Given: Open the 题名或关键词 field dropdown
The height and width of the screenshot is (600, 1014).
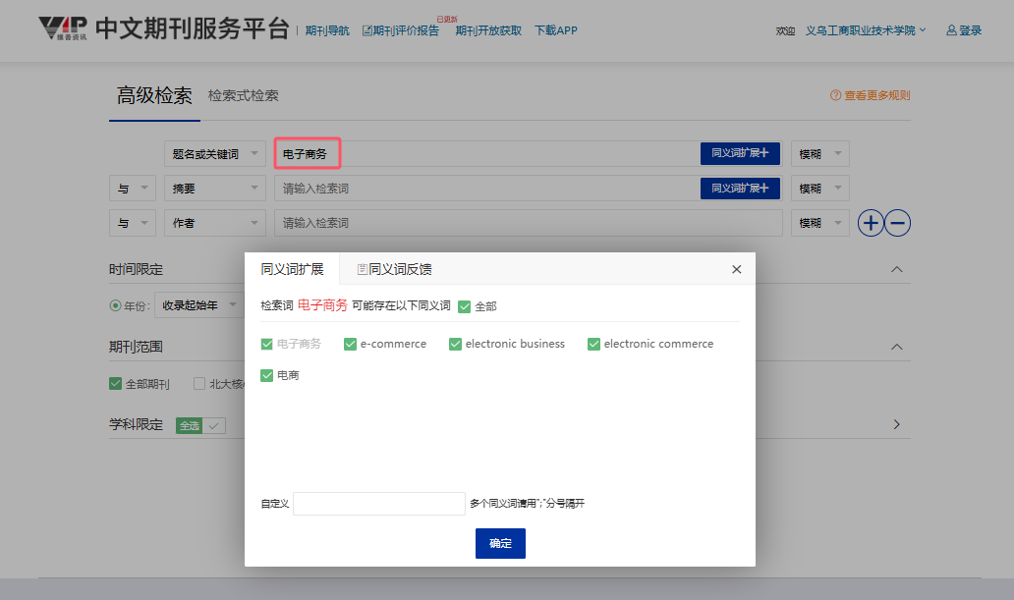Looking at the screenshot, I should point(215,154).
